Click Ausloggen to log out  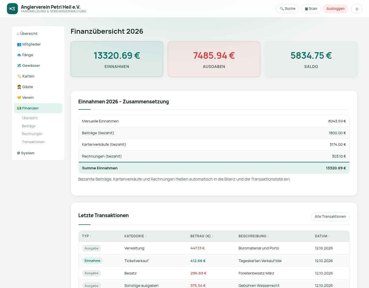[336, 9]
